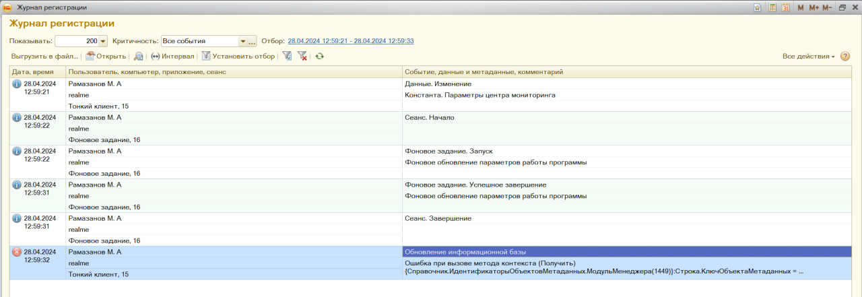The image size is (862, 297).
Task: Click Выгрузить в файл button
Action: click(x=44, y=57)
